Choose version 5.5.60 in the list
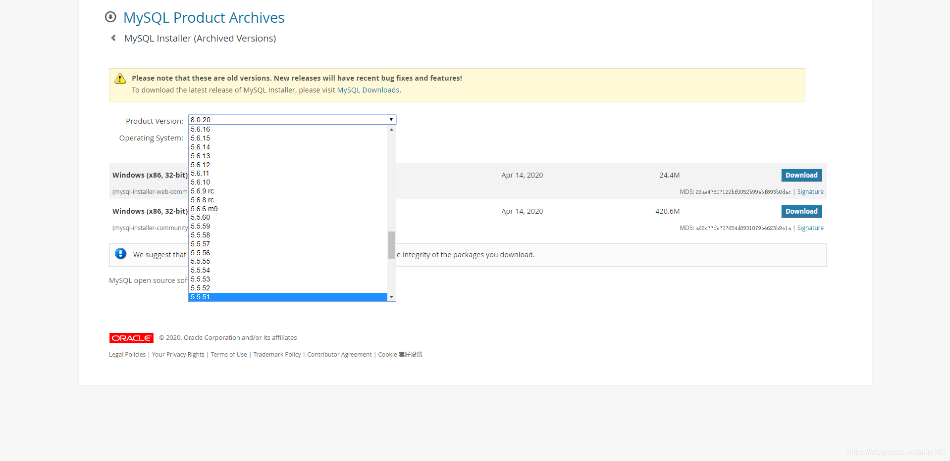The image size is (950, 461). (288, 218)
